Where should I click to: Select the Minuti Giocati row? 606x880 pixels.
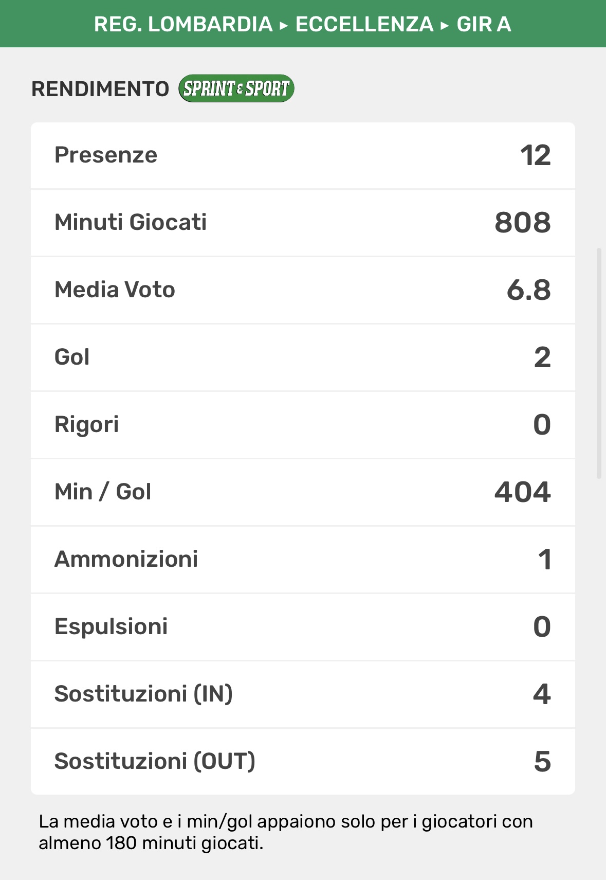(303, 223)
